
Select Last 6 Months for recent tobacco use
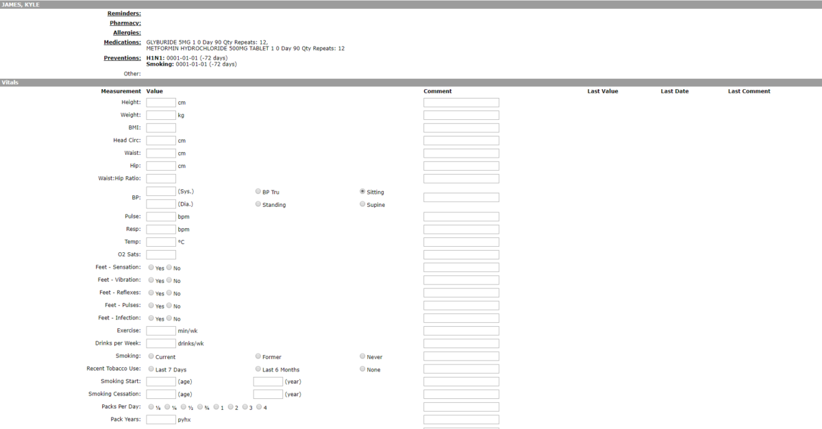(258, 369)
